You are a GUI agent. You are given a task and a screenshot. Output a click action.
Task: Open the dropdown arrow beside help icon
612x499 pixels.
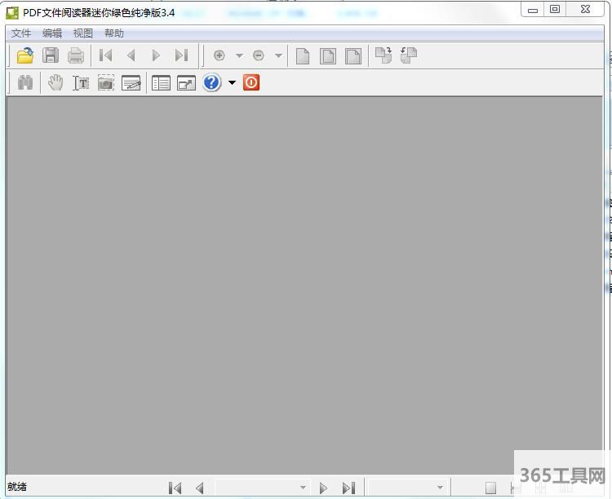tap(232, 82)
